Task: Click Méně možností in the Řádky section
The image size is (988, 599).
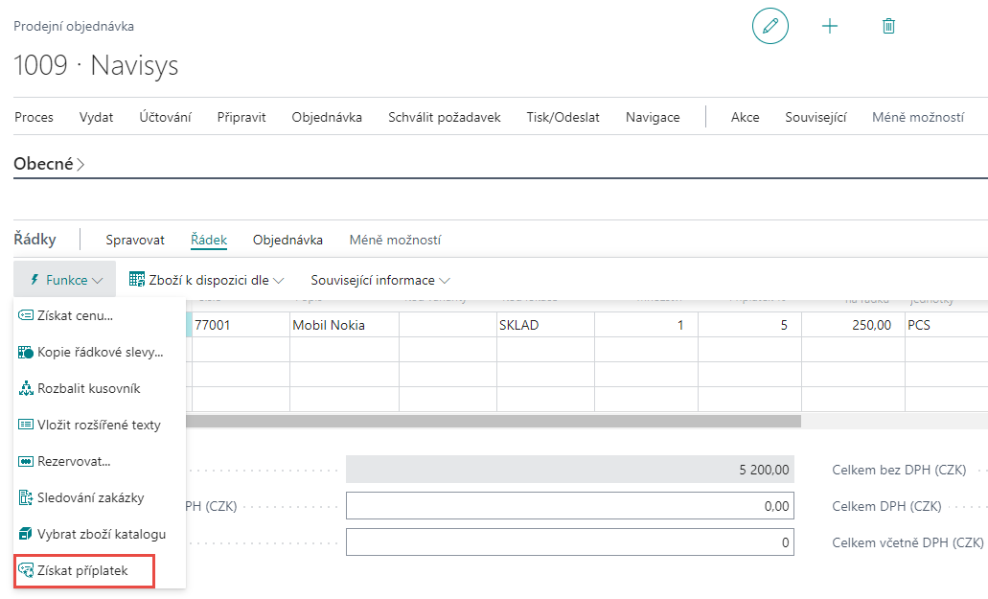Action: [395, 240]
